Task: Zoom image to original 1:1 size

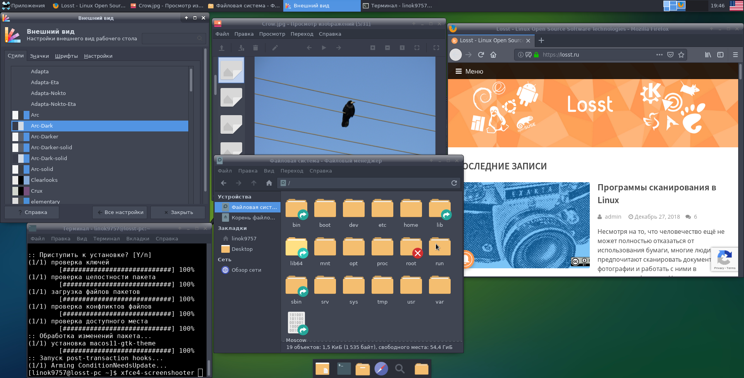Action: click(402, 48)
